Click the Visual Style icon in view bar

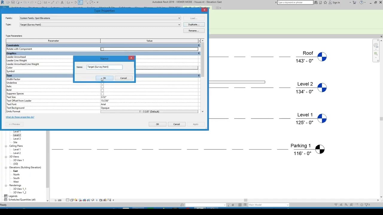pos(72,200)
